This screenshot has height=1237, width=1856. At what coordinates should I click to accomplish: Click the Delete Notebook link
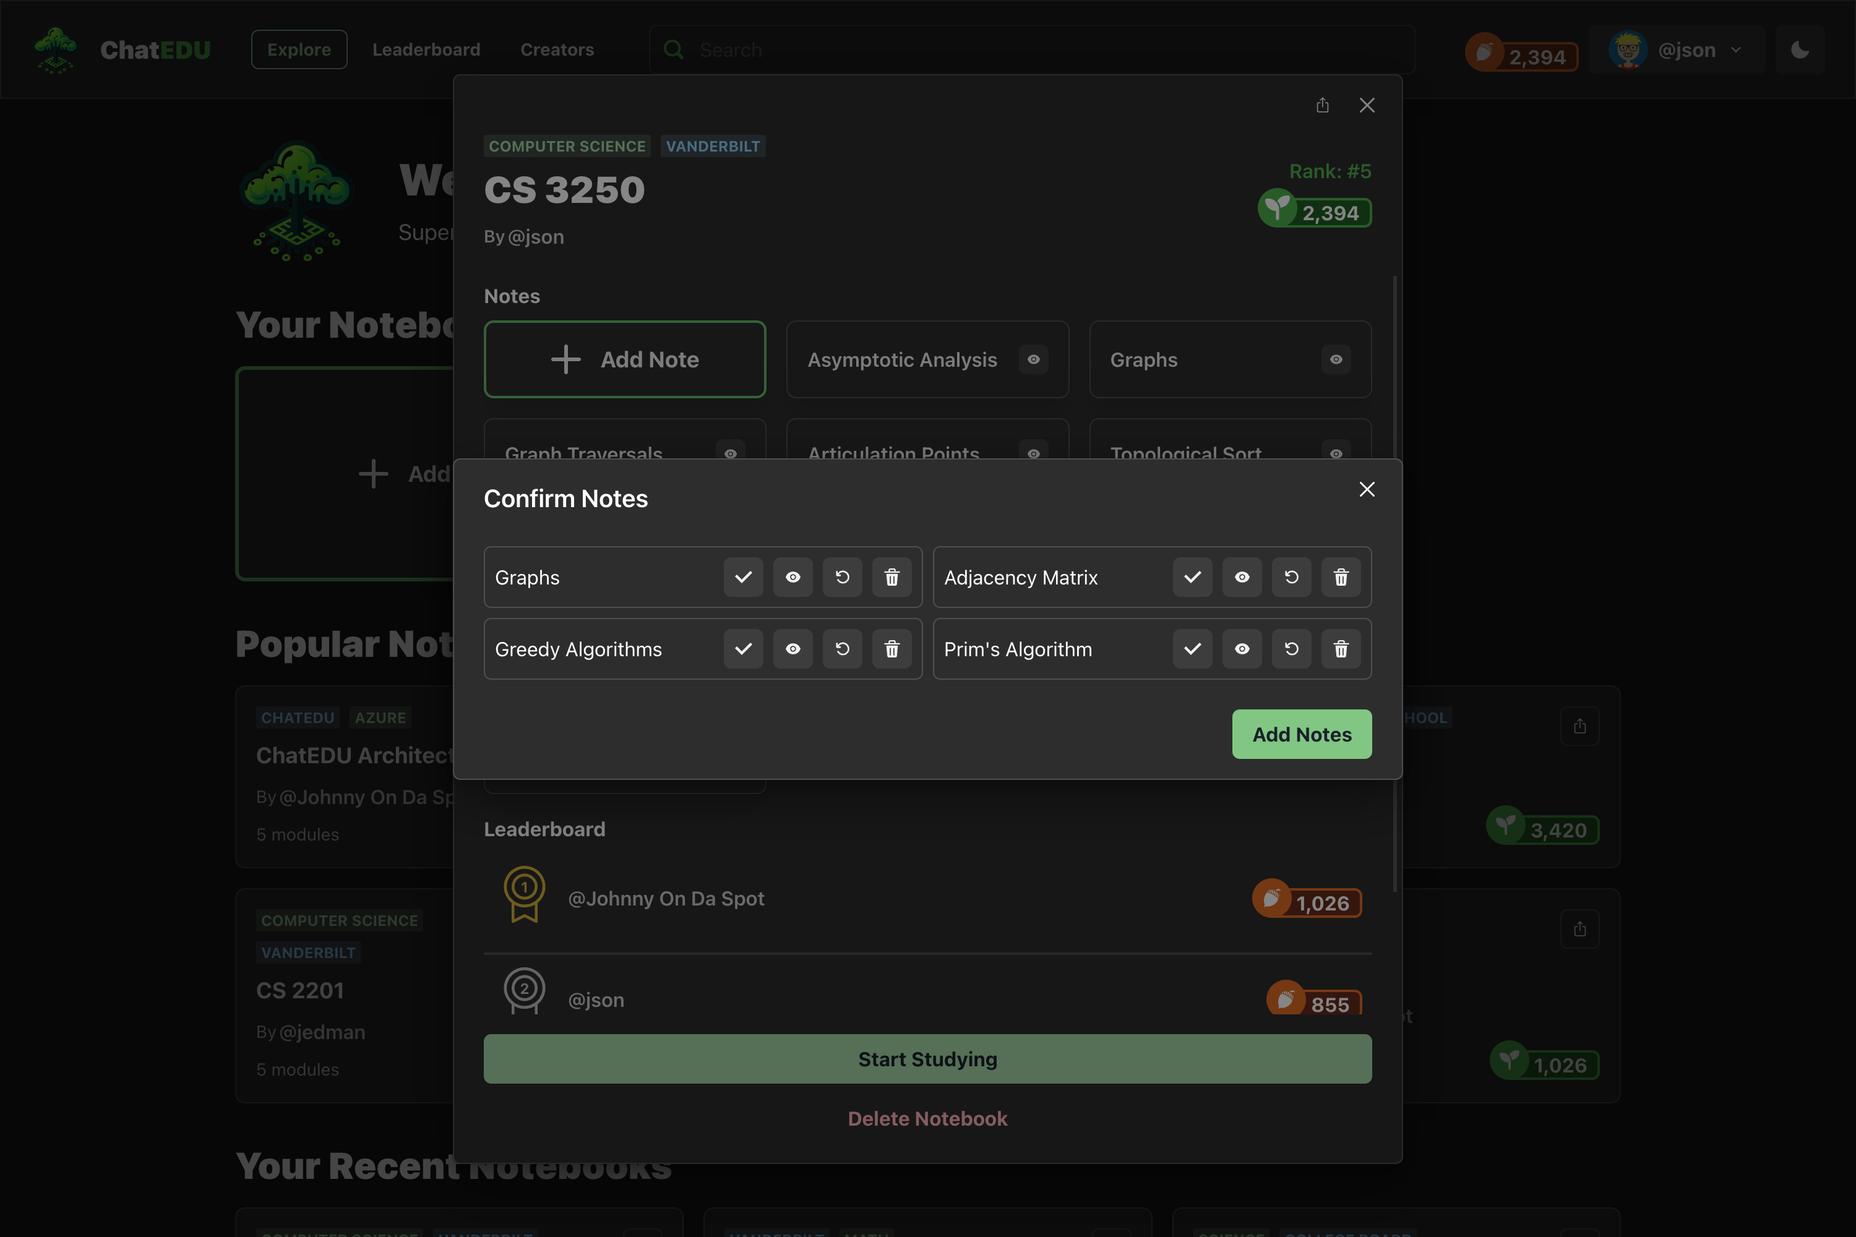[x=927, y=1119]
